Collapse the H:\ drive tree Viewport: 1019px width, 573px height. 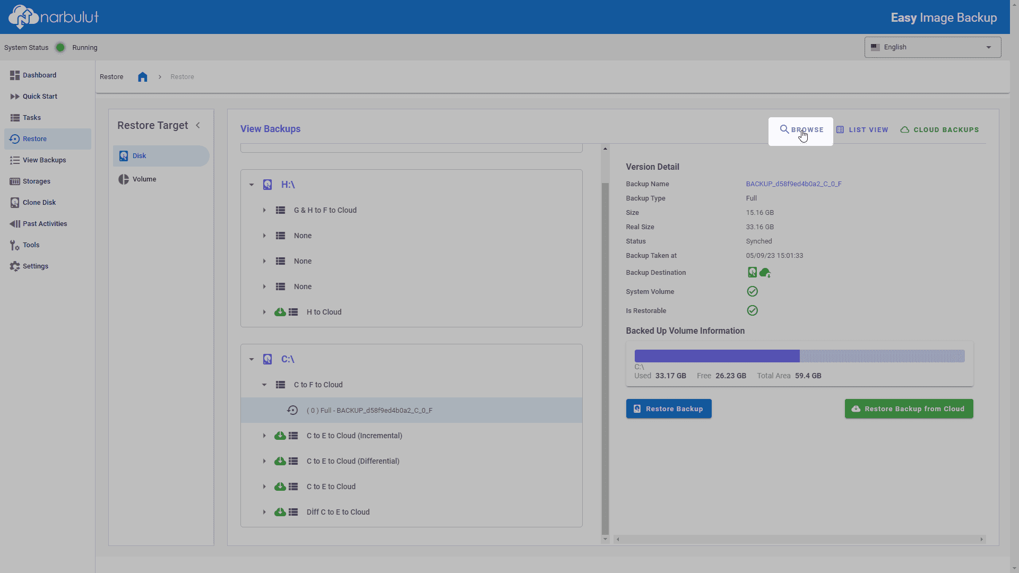point(252,185)
